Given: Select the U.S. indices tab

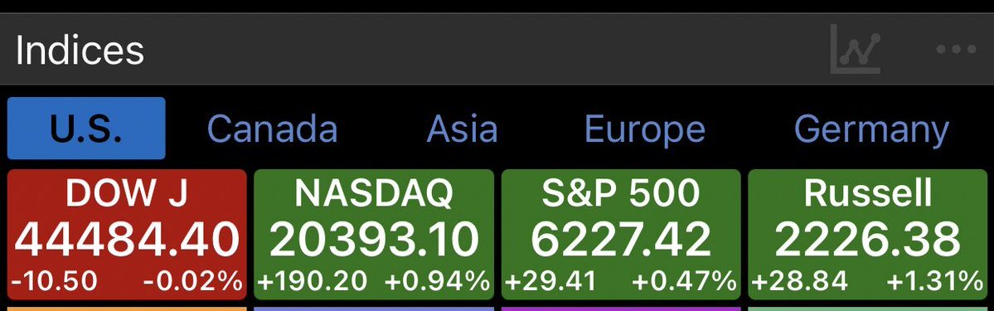Looking at the screenshot, I should pyautogui.click(x=86, y=129).
